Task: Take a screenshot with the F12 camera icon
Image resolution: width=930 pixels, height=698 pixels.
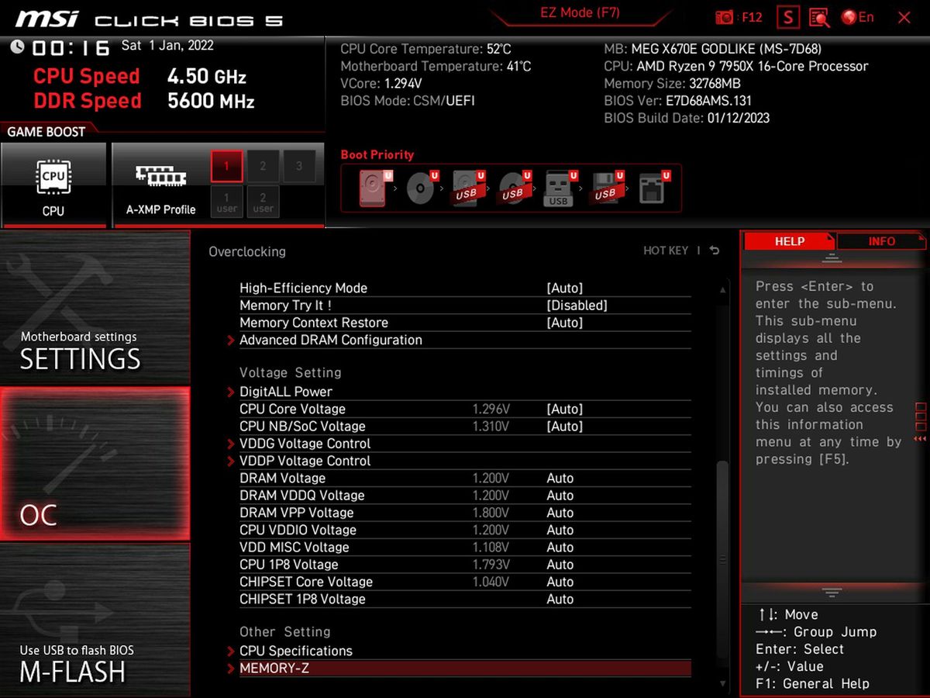Action: (725, 17)
